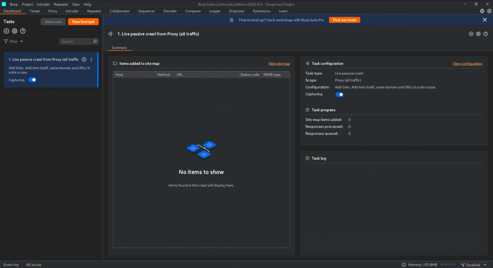This screenshot has height=268, width=493.
Task: Sort by the Host column header
Action: coord(135,75)
